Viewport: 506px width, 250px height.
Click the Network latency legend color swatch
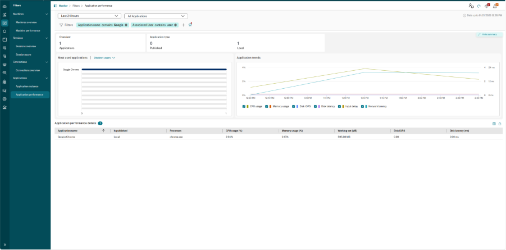pyautogui.click(x=367, y=106)
